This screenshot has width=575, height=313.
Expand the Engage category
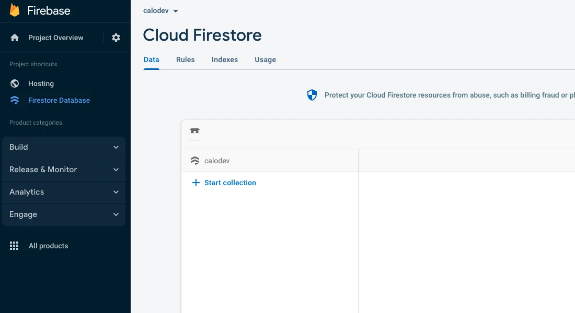(64, 214)
